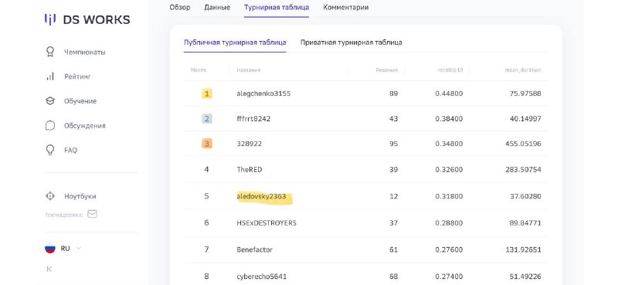The height and width of the screenshot is (285, 618).
Task: Sort by the recall@10 column header
Action: click(x=450, y=70)
